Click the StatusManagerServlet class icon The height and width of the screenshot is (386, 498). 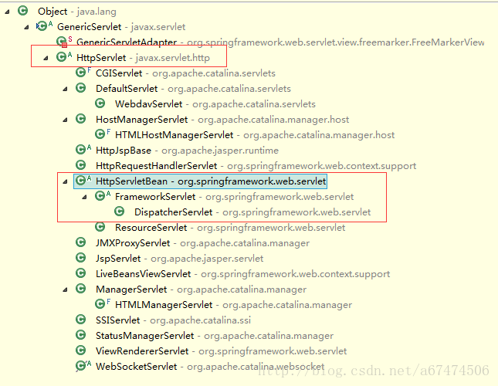tap(80, 334)
